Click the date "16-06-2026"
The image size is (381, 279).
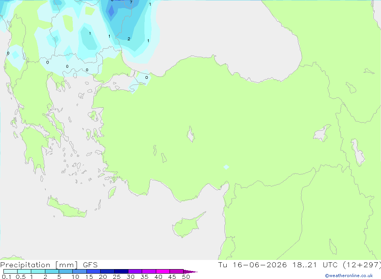[x=260, y=265]
